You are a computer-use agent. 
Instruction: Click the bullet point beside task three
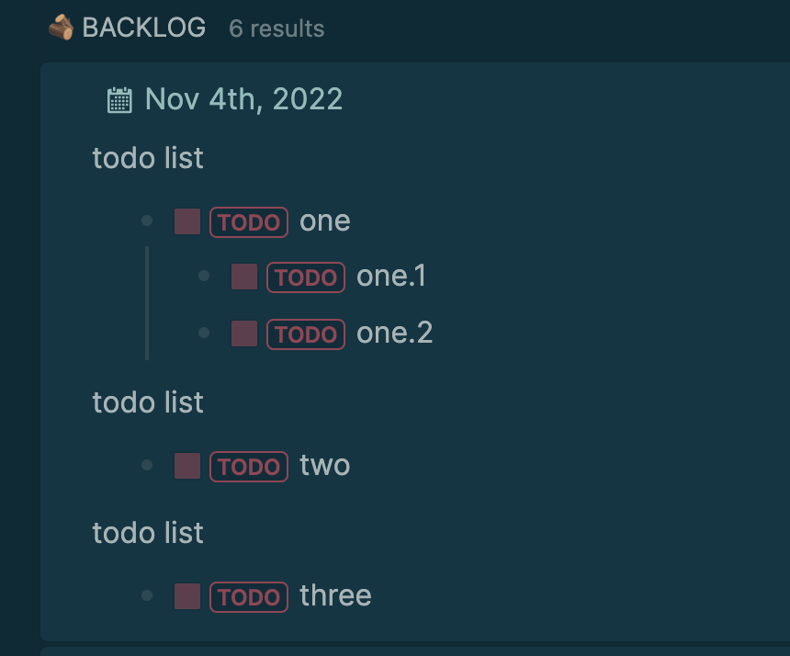pos(148,595)
